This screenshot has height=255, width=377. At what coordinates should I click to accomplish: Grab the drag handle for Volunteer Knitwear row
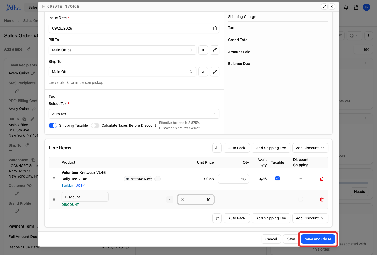[54, 179]
